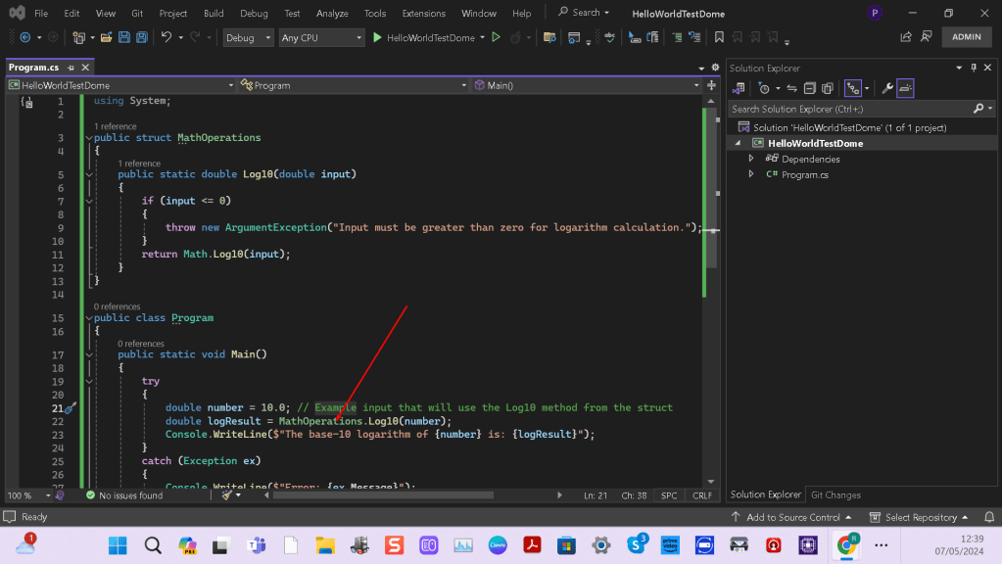The image size is (1002, 564).
Task: Switch to the Git Changes tab
Action: coord(835,495)
